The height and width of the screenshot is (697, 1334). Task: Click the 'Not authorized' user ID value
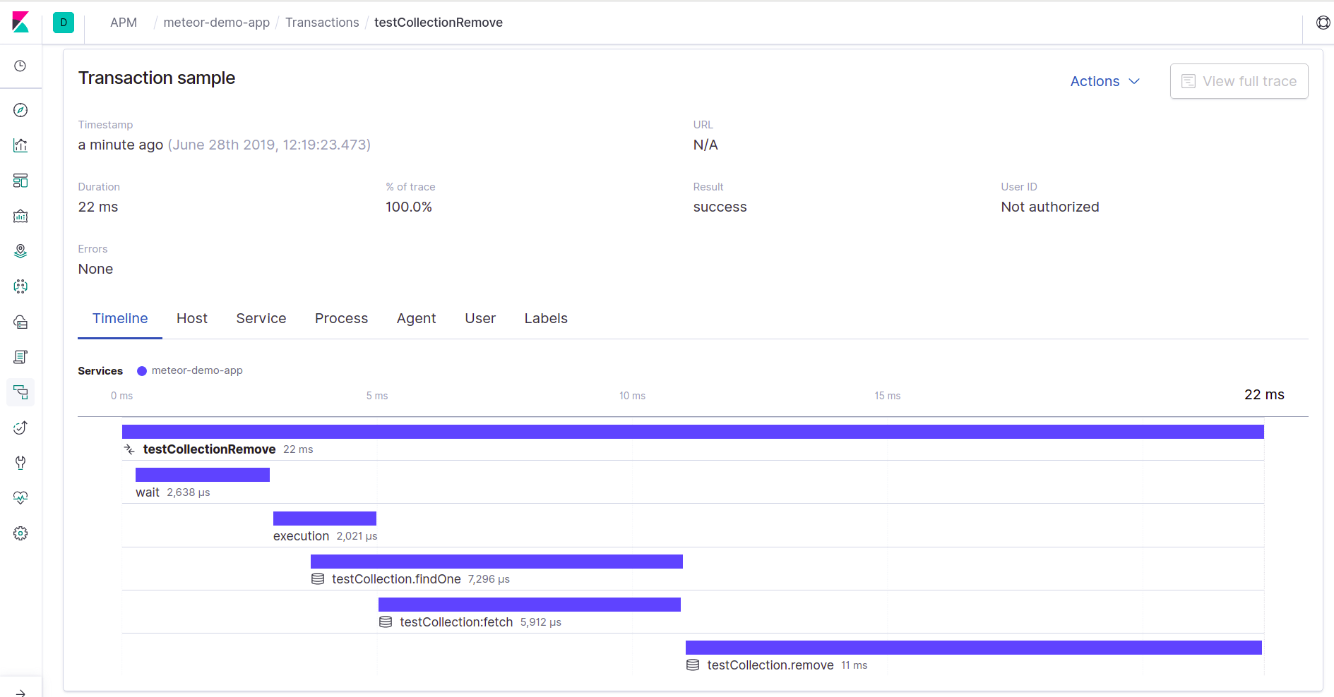(1050, 207)
